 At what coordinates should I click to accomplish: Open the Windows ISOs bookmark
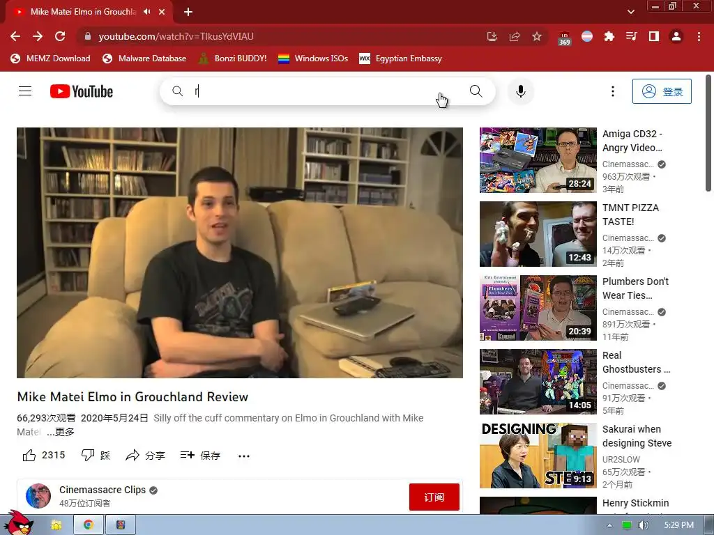(313, 59)
